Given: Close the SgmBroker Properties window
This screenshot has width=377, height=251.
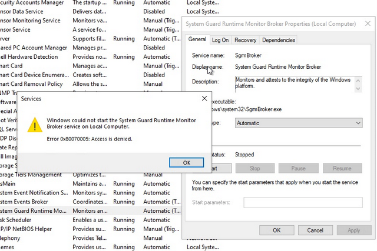Looking at the screenshot, I should (x=368, y=24).
